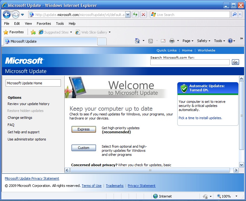Open the FAQ link
The height and width of the screenshot is (201, 246).
(11, 125)
